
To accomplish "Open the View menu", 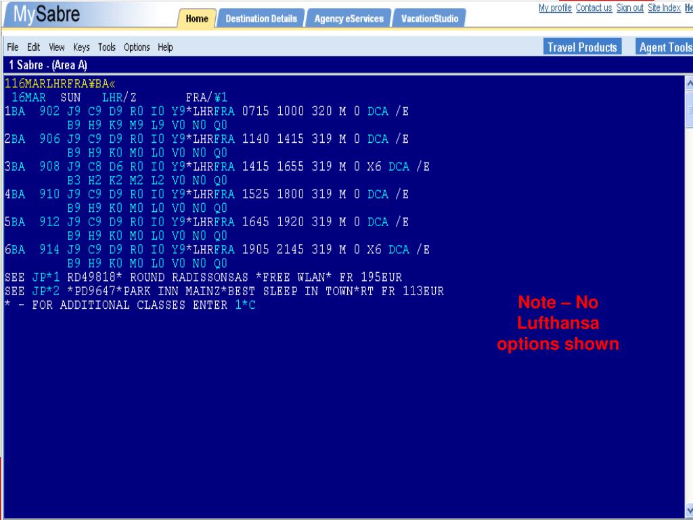I will tap(57, 47).
